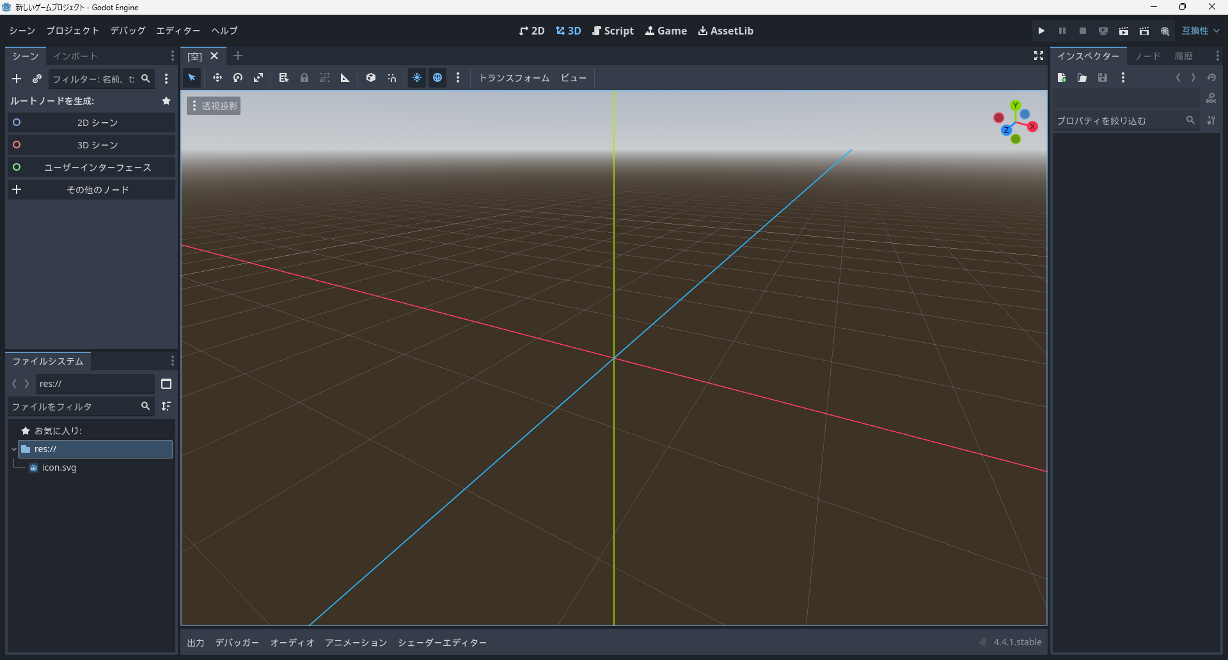1228x660 pixels.
Task: Open object history icon in inspector
Action: pos(1211,78)
